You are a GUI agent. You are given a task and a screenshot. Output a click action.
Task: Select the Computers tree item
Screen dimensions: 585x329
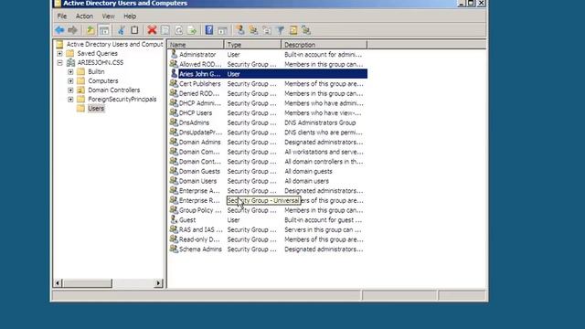tap(103, 81)
